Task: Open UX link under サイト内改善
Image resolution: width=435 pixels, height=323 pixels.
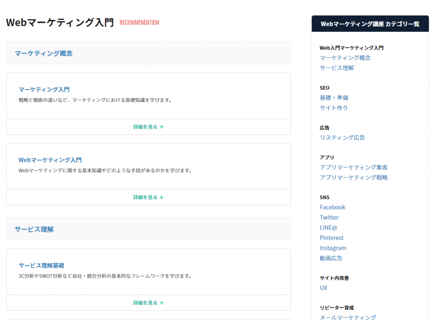Action: tap(323, 288)
